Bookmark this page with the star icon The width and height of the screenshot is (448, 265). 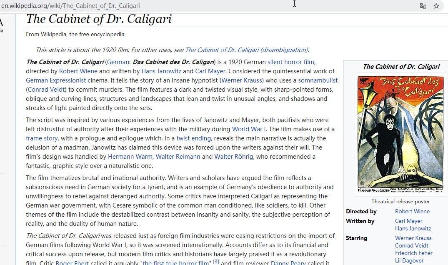[x=436, y=6]
